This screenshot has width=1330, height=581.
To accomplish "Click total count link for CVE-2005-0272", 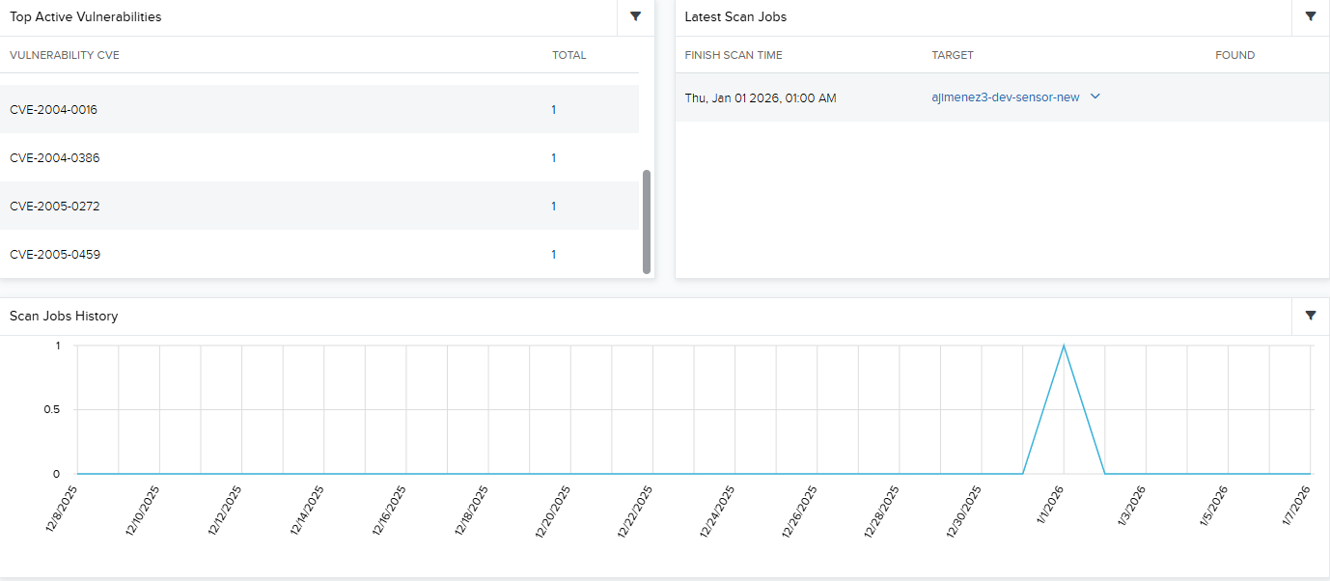I will tap(554, 207).
